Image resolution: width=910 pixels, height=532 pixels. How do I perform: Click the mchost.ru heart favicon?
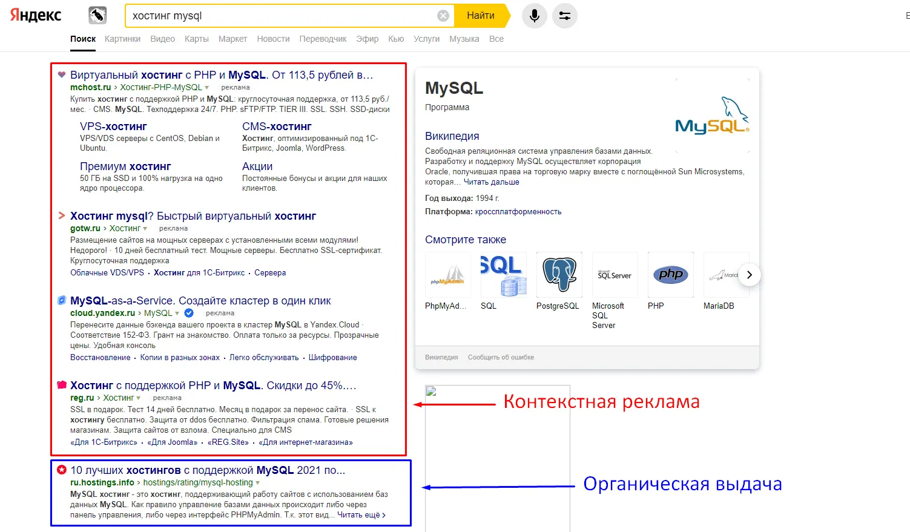click(61, 75)
